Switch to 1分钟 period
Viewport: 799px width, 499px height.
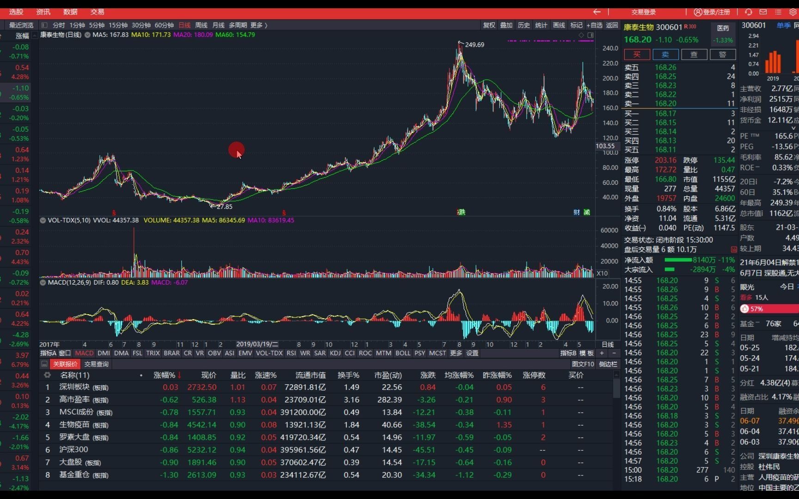77,25
